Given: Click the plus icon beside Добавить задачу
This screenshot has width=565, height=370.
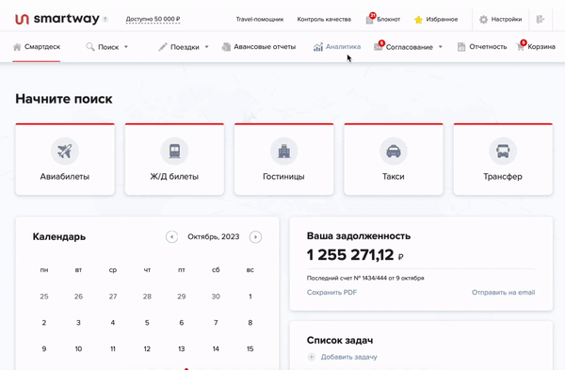Looking at the screenshot, I should tap(312, 357).
